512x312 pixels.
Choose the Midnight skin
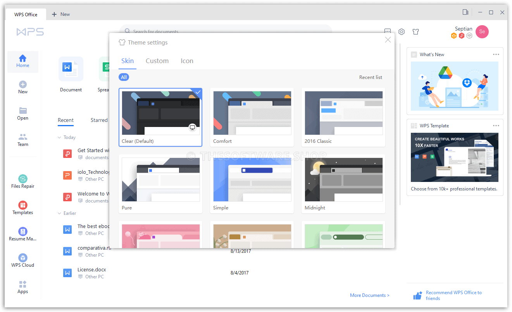pos(343,184)
